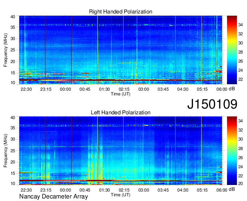Click 30 frequency tick of Left Handed plot
Image resolution: width=247 pixels, height=201 pixels.
pyautogui.click(x=13, y=139)
